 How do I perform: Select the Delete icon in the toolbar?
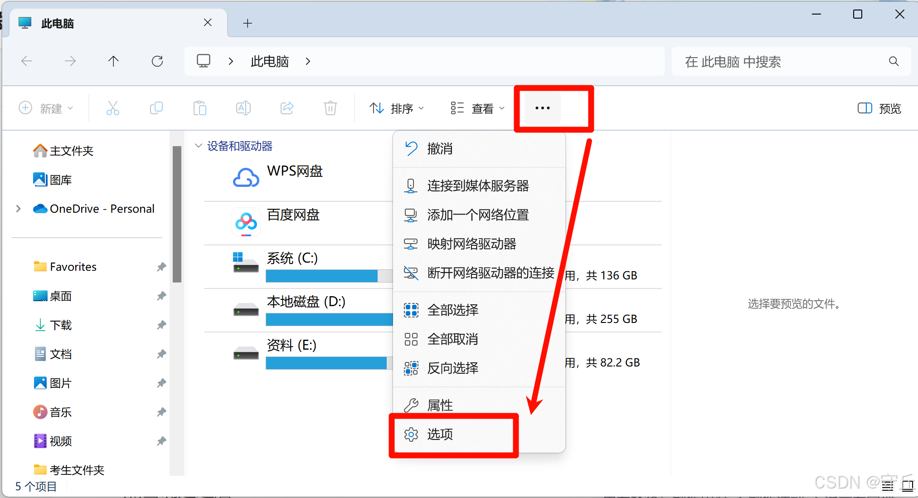(330, 108)
